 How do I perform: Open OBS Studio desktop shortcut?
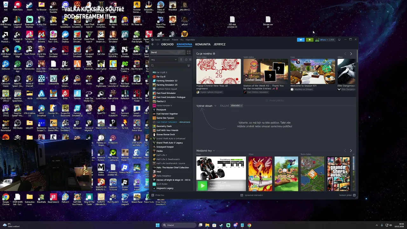point(17,125)
